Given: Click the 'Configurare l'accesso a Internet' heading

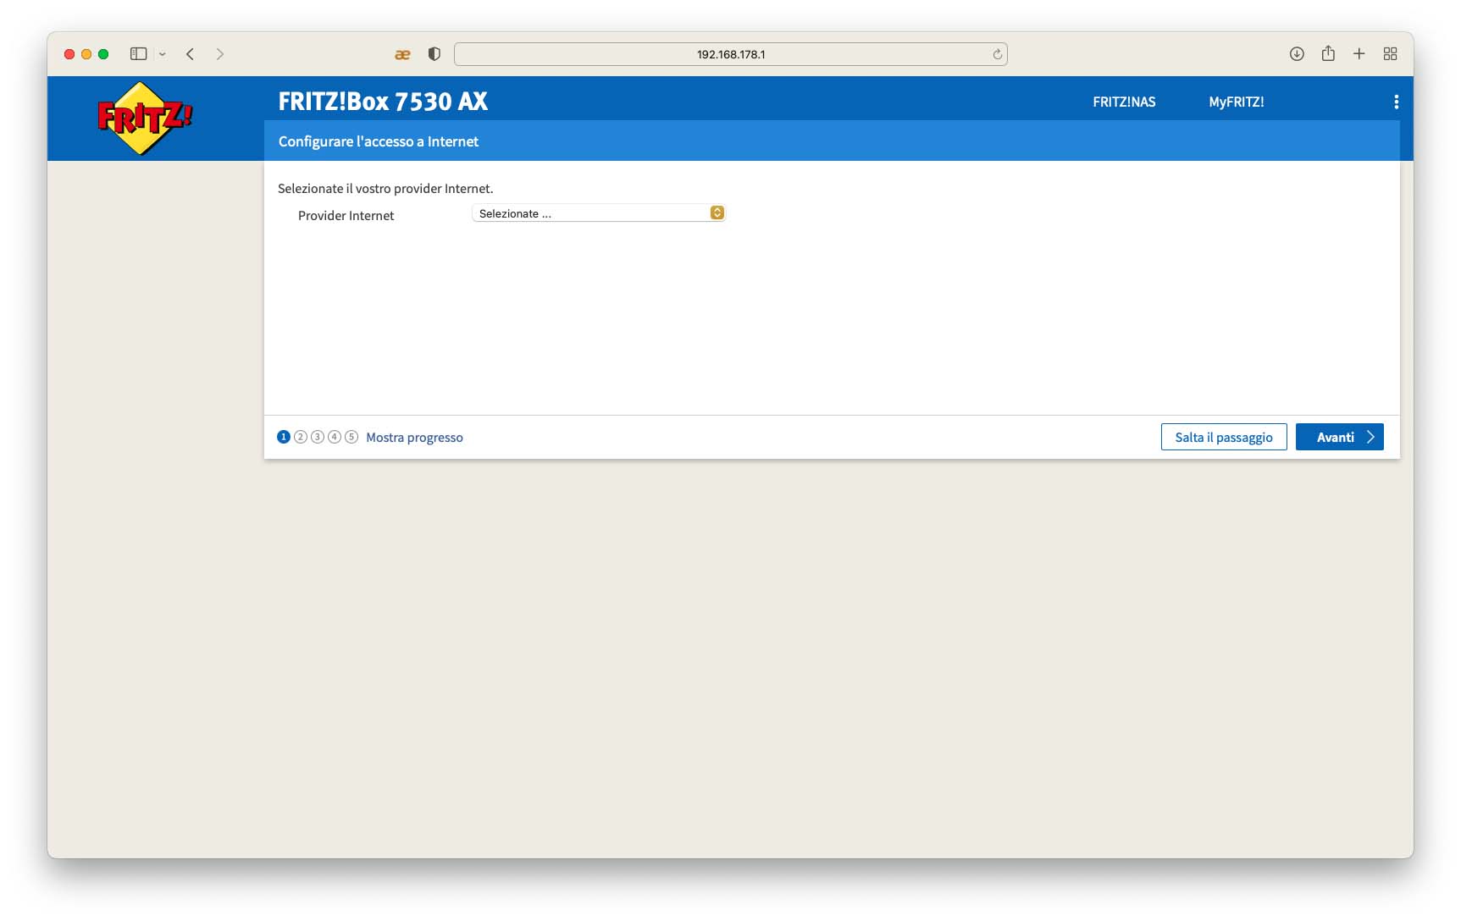Looking at the screenshot, I should (x=379, y=141).
